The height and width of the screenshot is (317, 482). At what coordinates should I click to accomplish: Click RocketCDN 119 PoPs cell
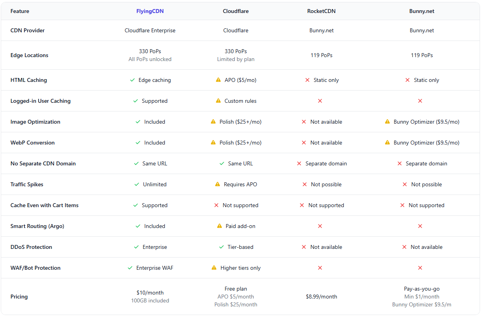tap(322, 55)
